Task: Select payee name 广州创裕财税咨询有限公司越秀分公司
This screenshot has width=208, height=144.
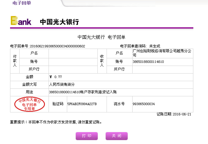Action: click(162, 53)
